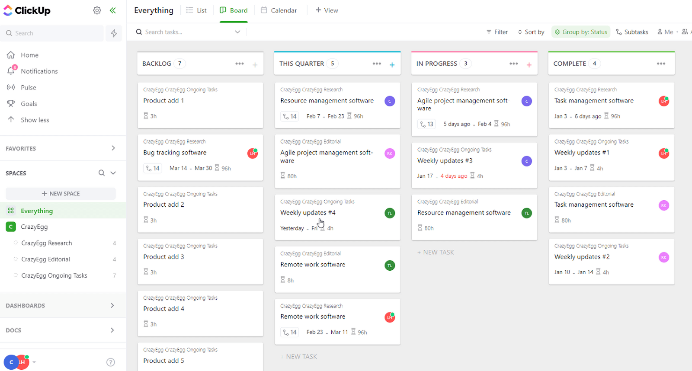
Task: Open the help question mark icon
Action: click(111, 362)
